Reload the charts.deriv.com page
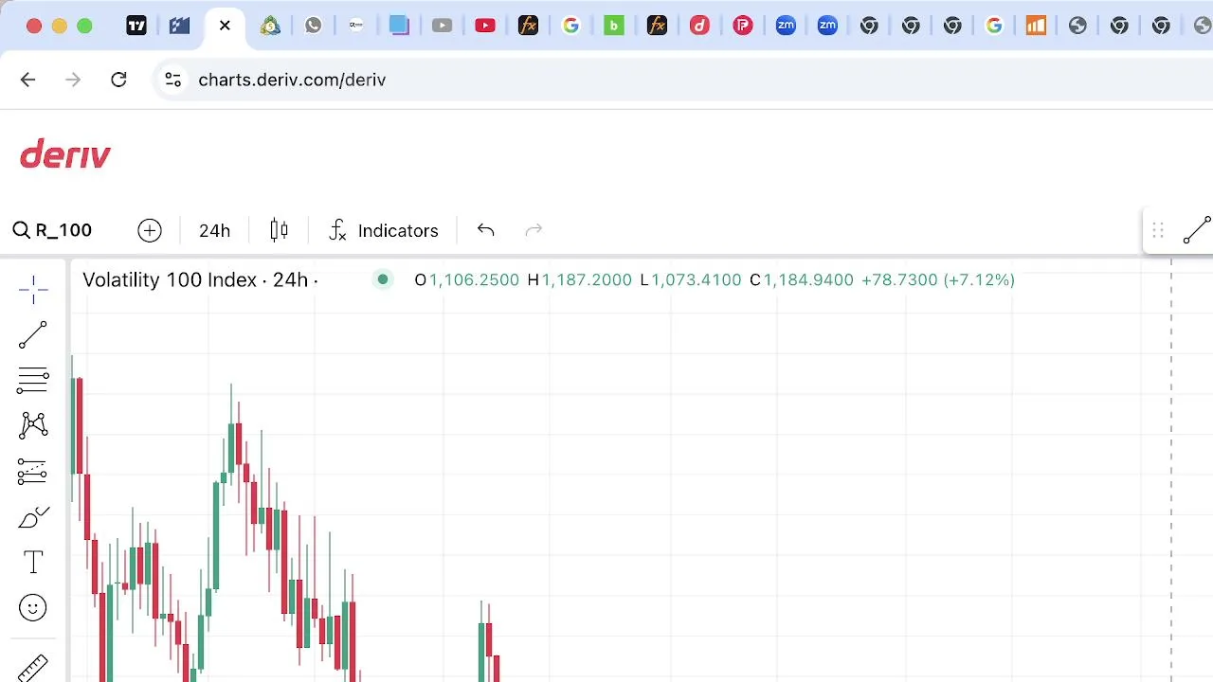This screenshot has height=682, width=1213. (118, 80)
